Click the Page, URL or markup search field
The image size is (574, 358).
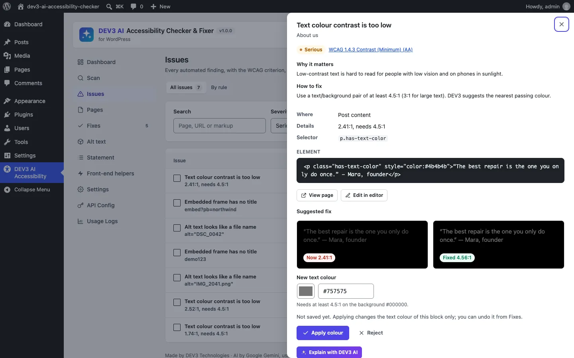coord(220,126)
